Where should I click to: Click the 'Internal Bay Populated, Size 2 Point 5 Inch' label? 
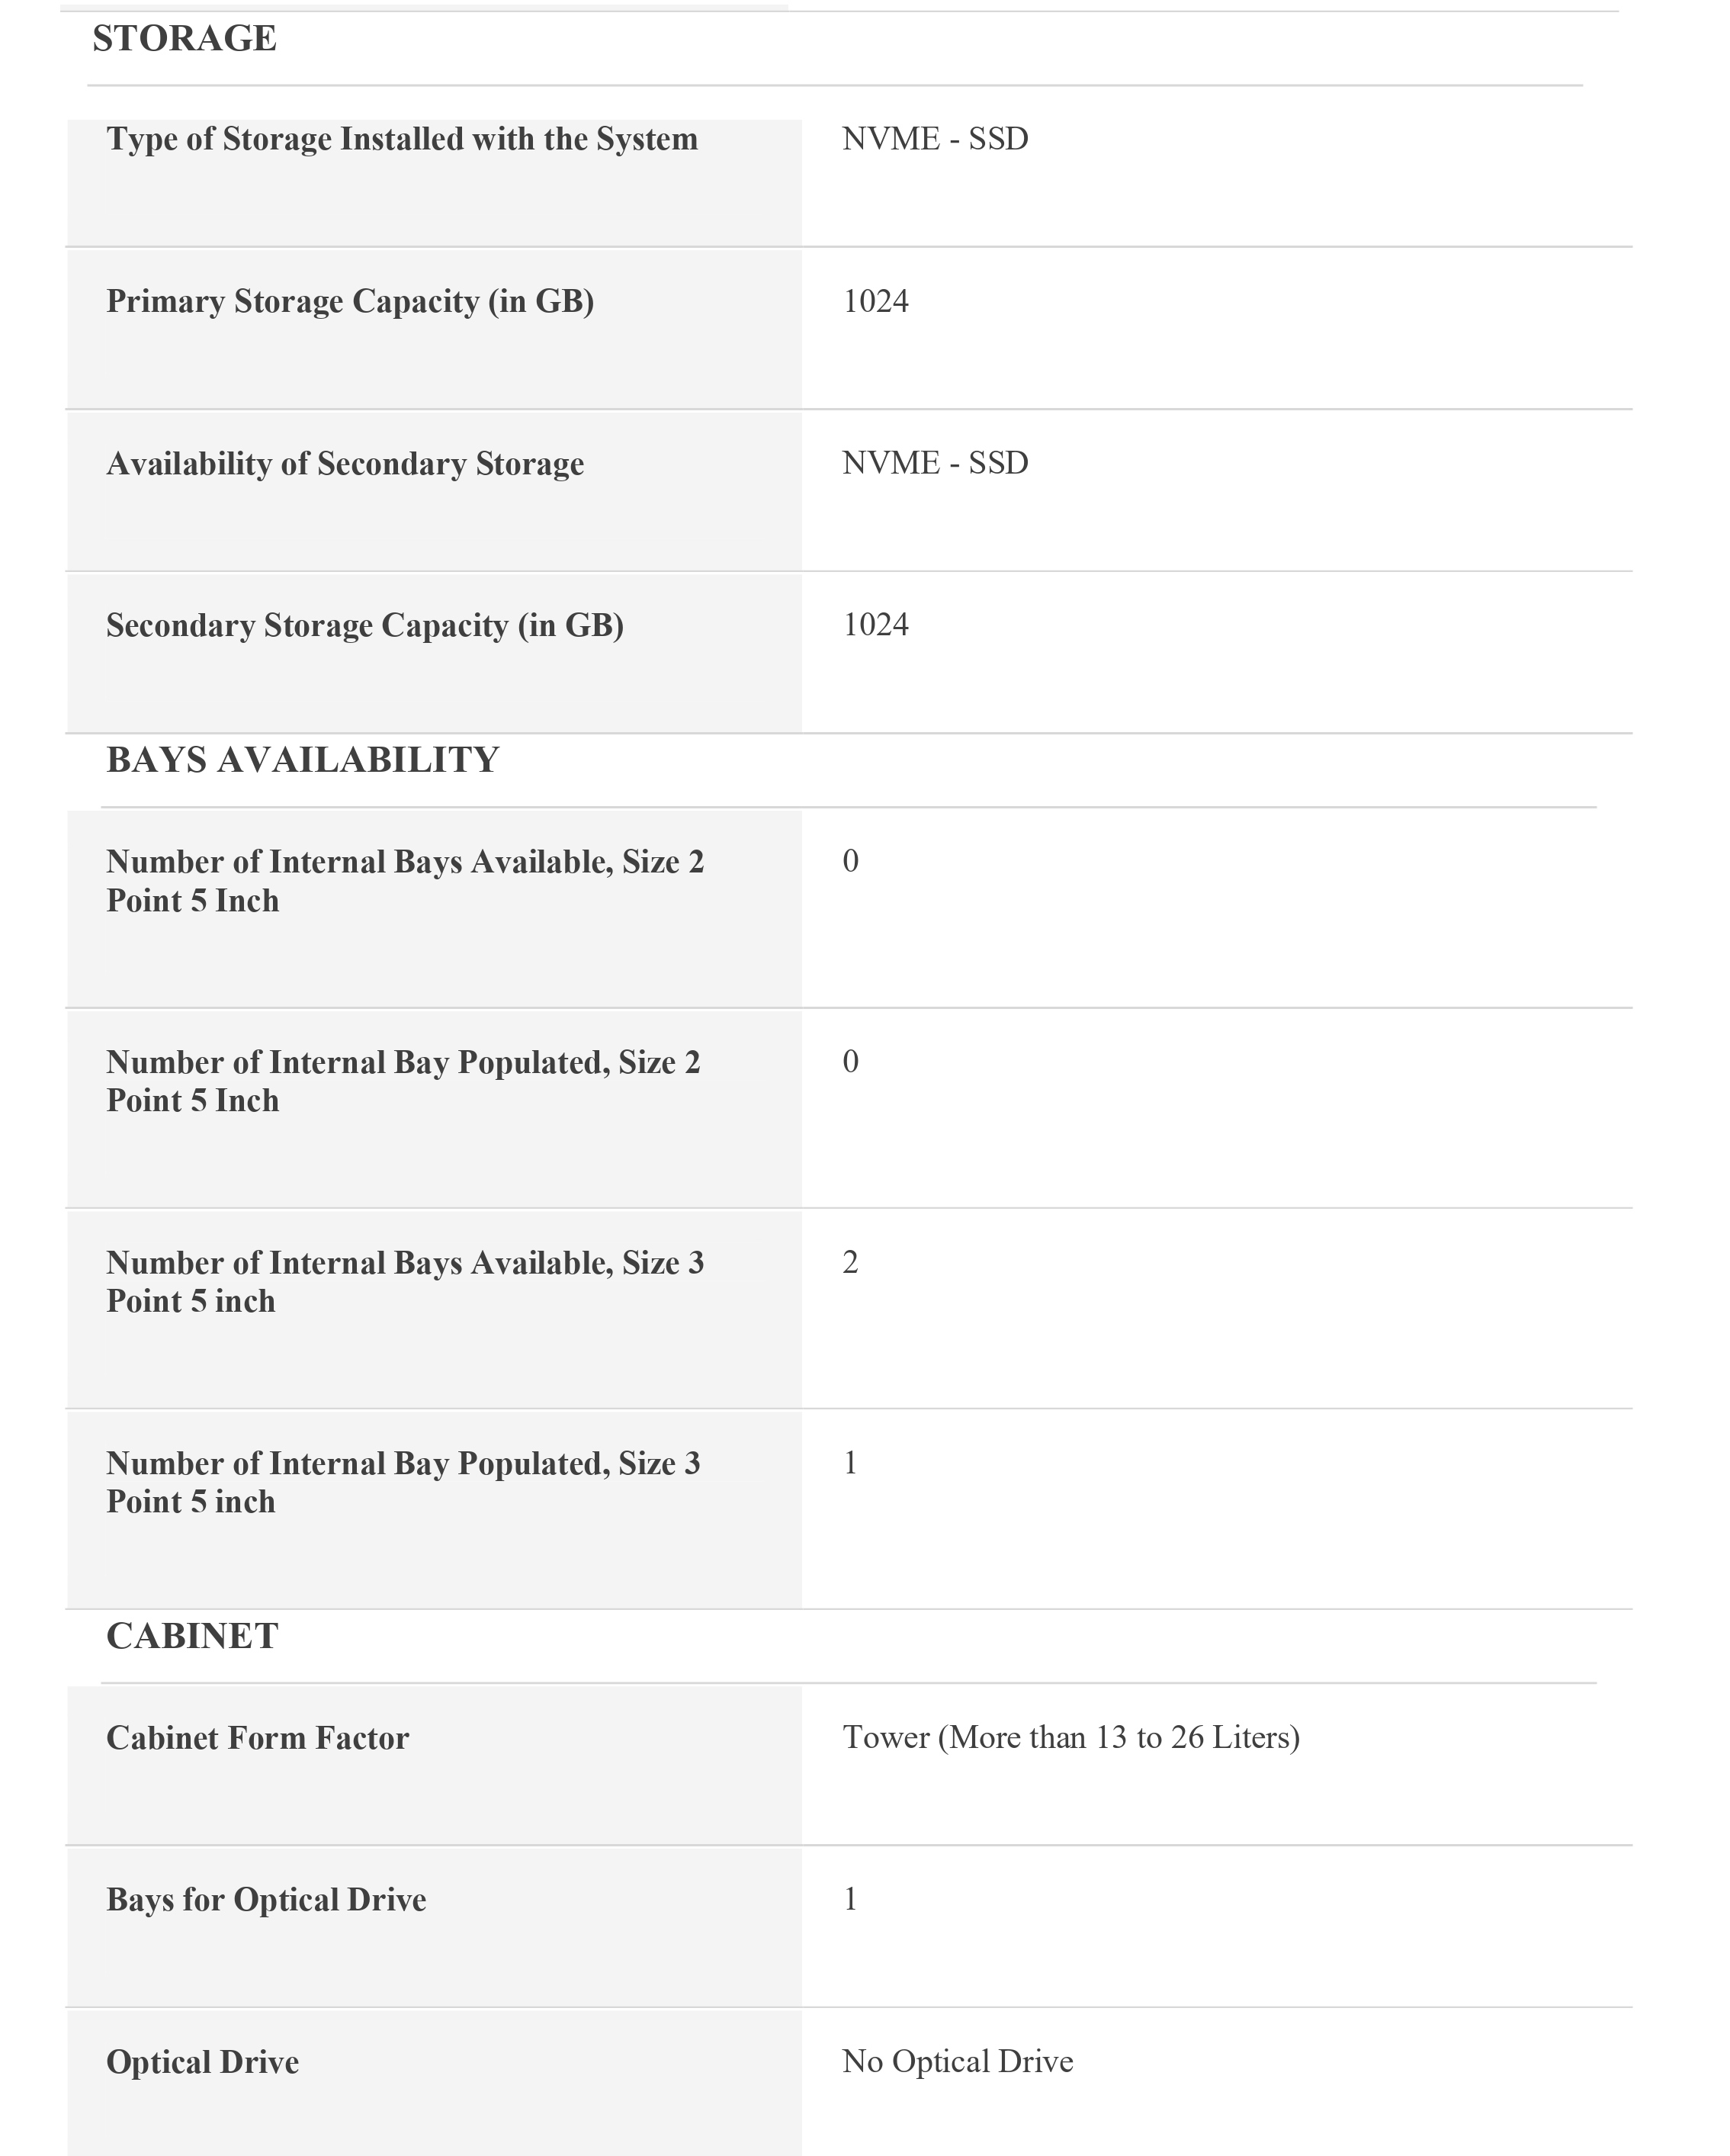click(403, 1081)
